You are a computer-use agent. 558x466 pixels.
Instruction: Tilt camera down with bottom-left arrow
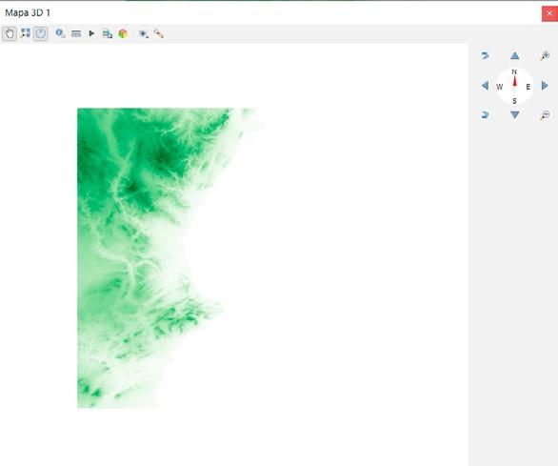coord(485,114)
